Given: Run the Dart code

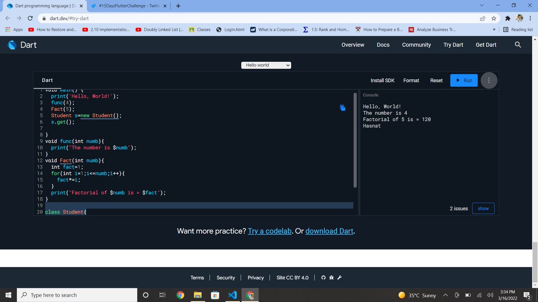Looking at the screenshot, I should pos(464,81).
